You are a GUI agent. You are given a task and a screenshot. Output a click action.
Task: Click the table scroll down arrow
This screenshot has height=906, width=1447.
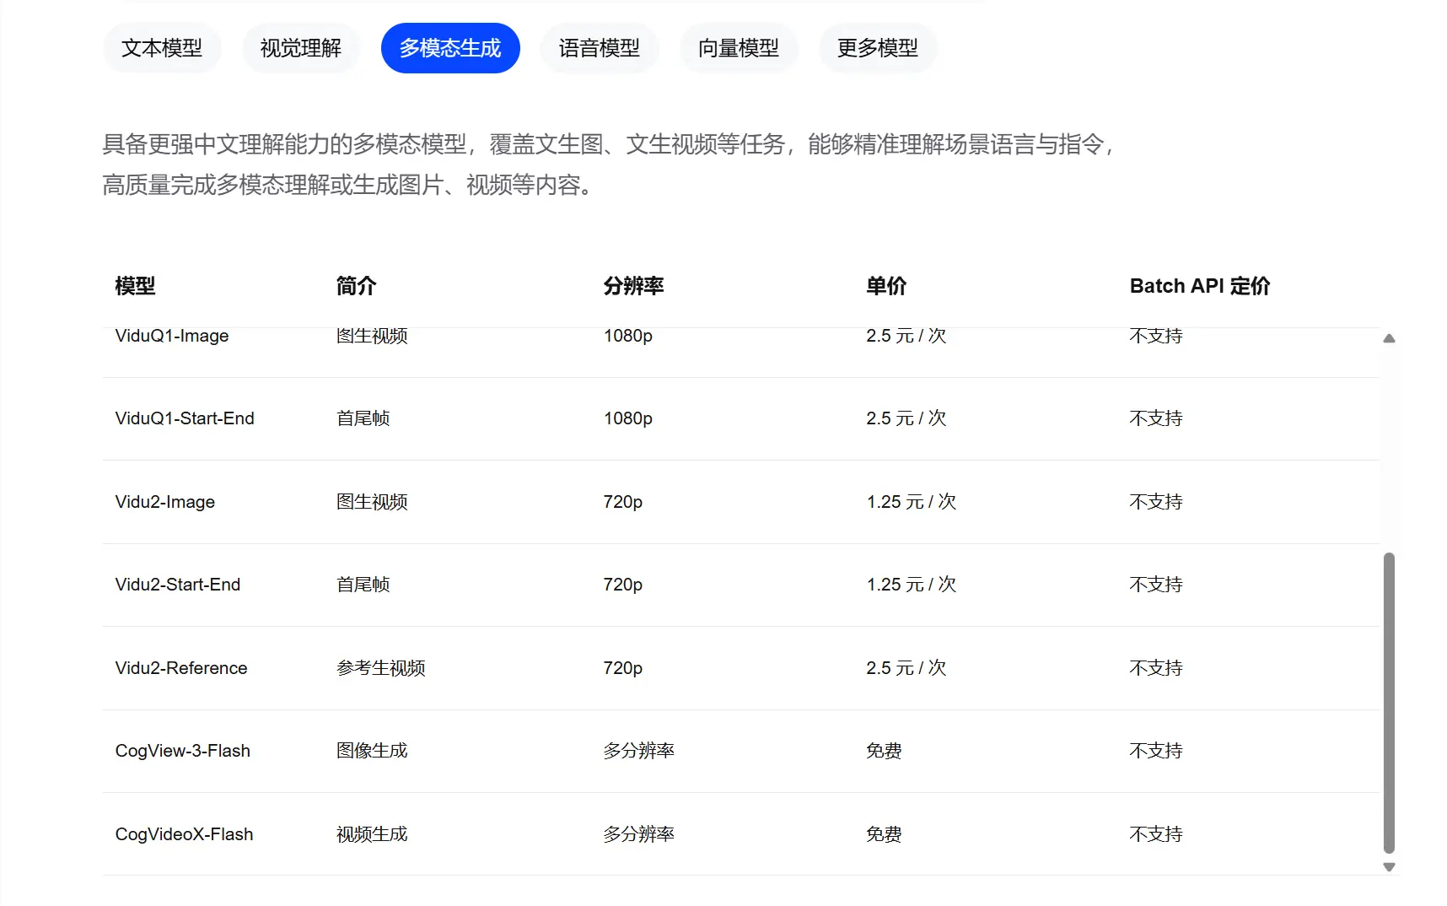pyautogui.click(x=1389, y=867)
